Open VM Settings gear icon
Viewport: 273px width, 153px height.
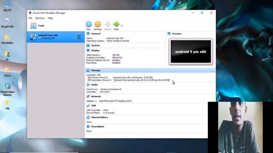click(98, 24)
